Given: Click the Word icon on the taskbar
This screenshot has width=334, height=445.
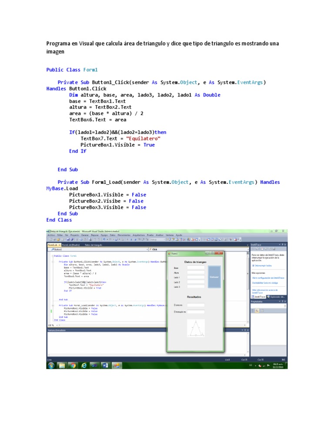Looking at the screenshot, I should click(105, 365).
